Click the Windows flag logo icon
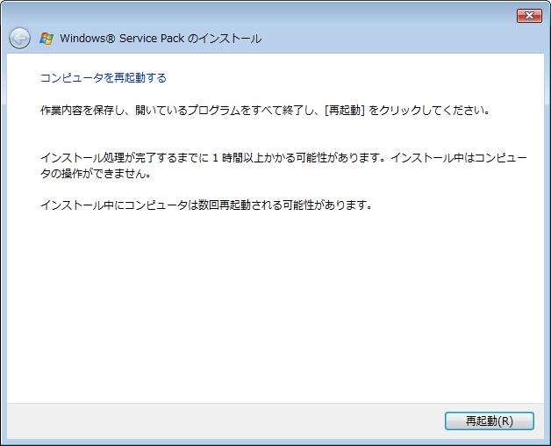Image resolution: width=551 pixels, height=446 pixels. tap(47, 39)
